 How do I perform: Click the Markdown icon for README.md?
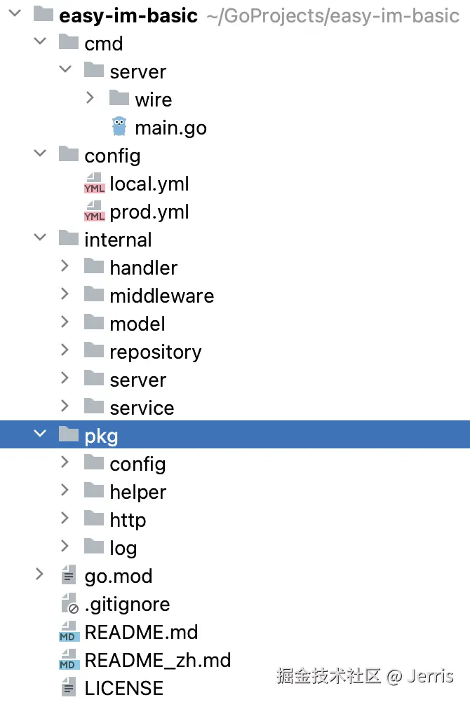69,632
